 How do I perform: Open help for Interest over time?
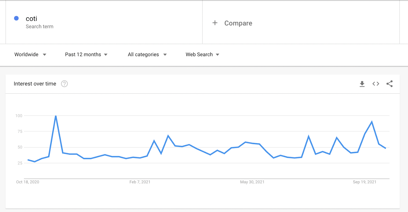pyautogui.click(x=65, y=84)
